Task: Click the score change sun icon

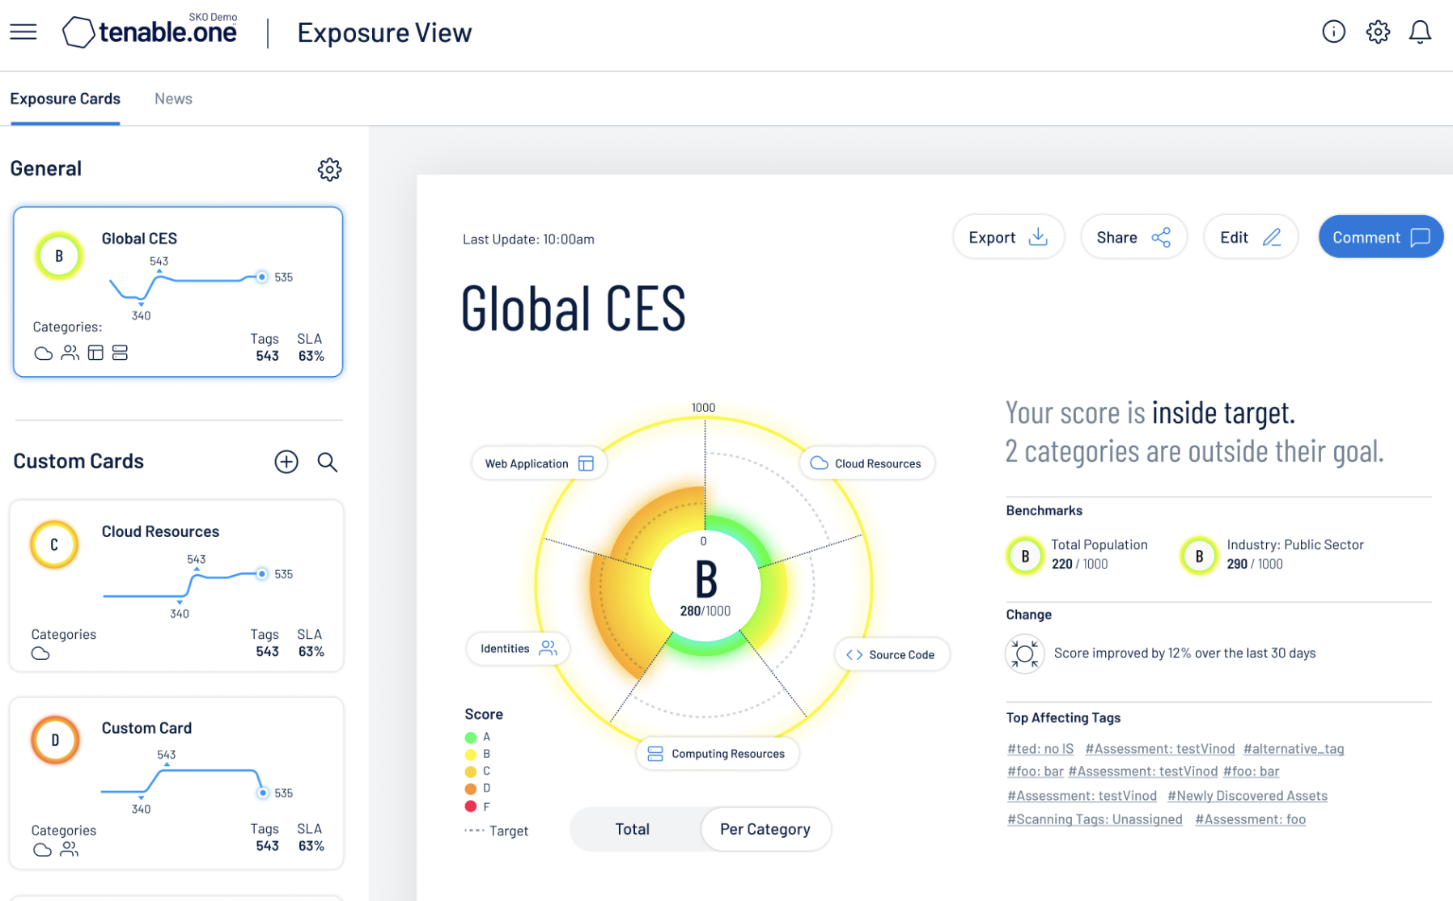Action: (1025, 654)
